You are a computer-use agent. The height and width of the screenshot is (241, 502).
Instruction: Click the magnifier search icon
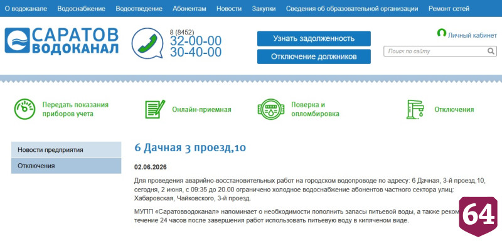(x=491, y=51)
